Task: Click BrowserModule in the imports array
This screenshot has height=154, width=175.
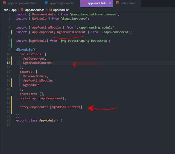Action: [x=35, y=76]
